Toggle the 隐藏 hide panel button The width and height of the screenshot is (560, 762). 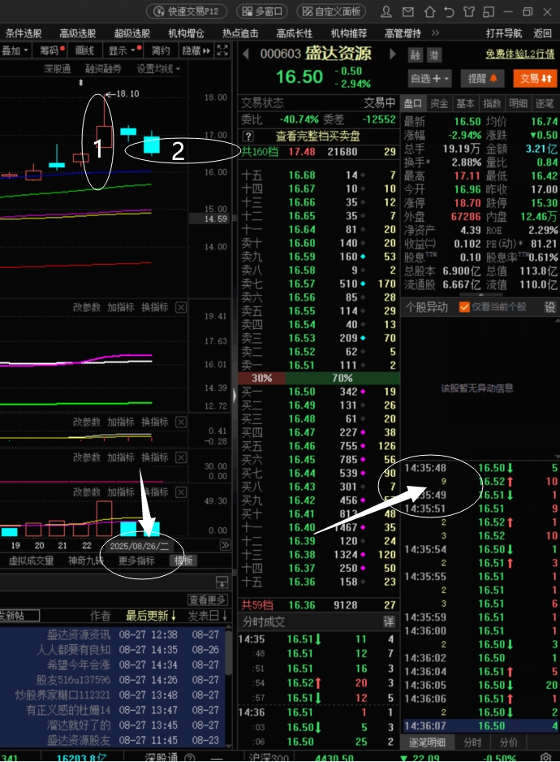(196, 50)
